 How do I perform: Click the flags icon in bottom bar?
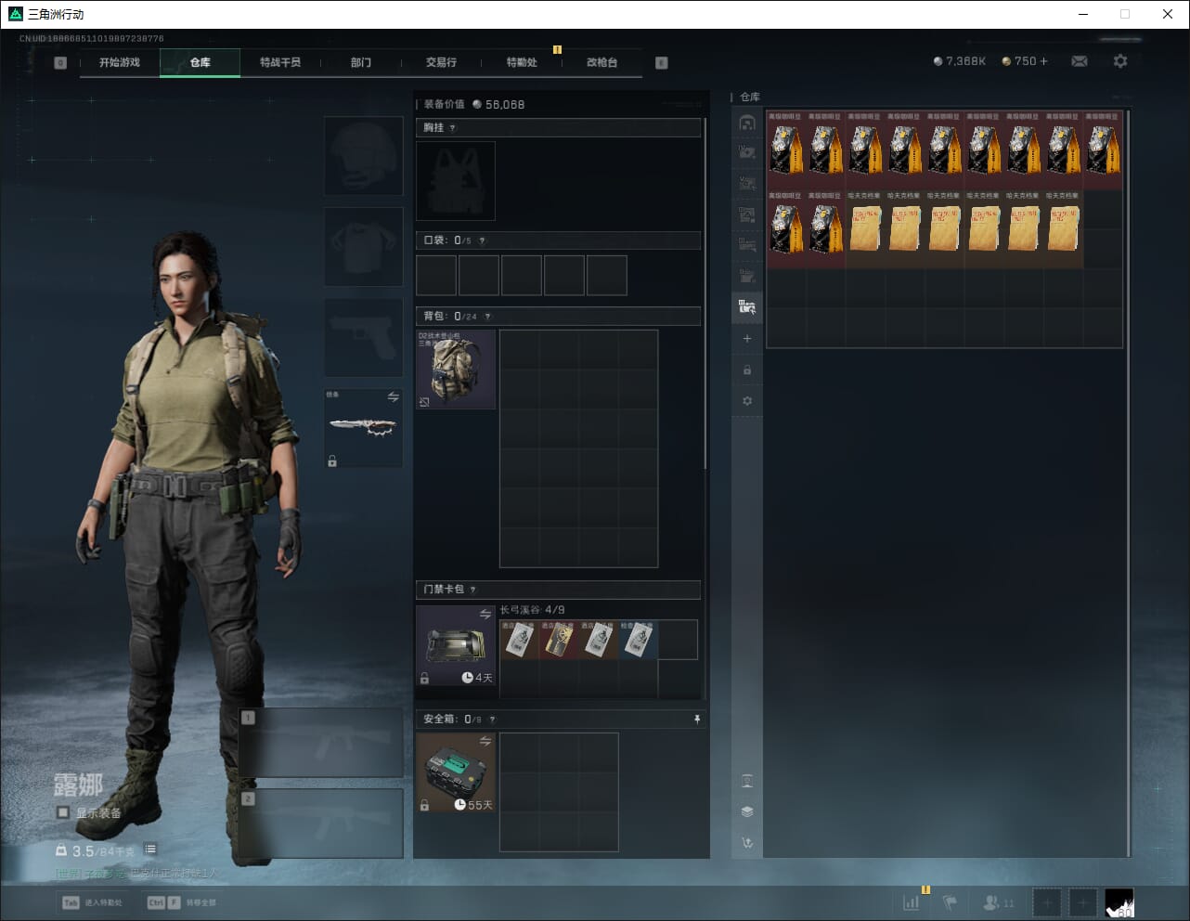tap(950, 902)
